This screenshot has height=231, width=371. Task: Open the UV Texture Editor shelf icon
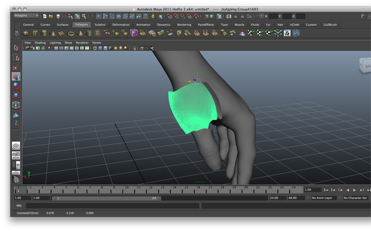(x=287, y=33)
